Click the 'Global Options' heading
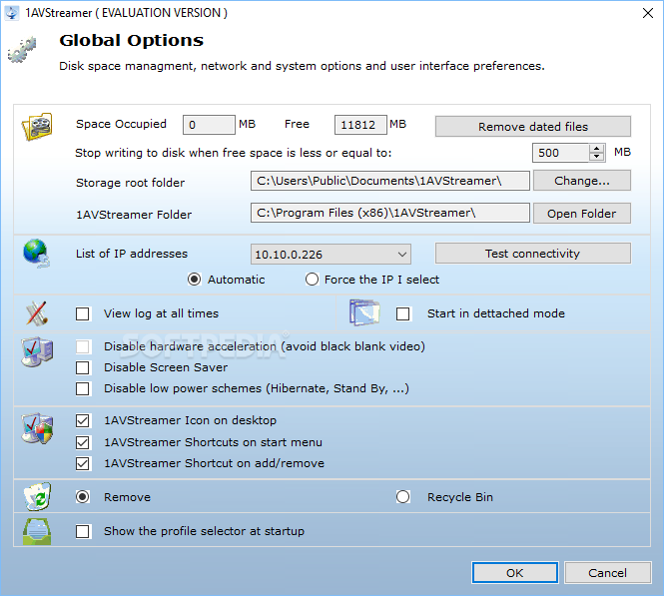Screen dimensions: 664x596 pos(131,41)
